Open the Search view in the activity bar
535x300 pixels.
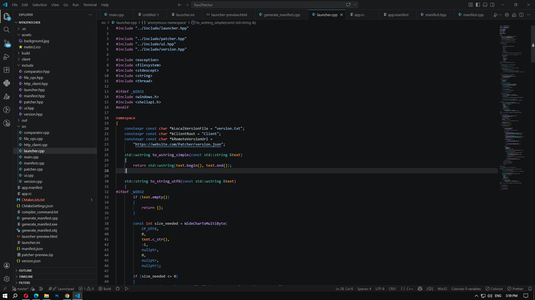click(7, 29)
